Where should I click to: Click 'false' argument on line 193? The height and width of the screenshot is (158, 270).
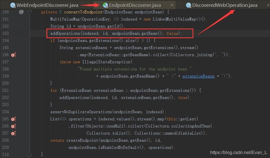pos(172,33)
